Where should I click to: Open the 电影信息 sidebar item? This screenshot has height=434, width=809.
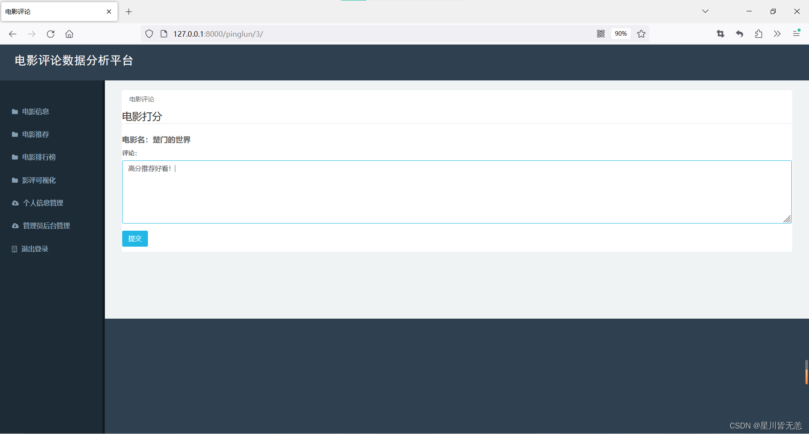[36, 112]
